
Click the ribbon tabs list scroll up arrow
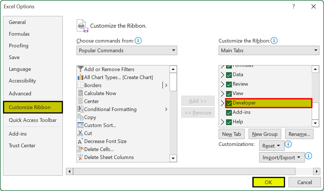point(315,69)
